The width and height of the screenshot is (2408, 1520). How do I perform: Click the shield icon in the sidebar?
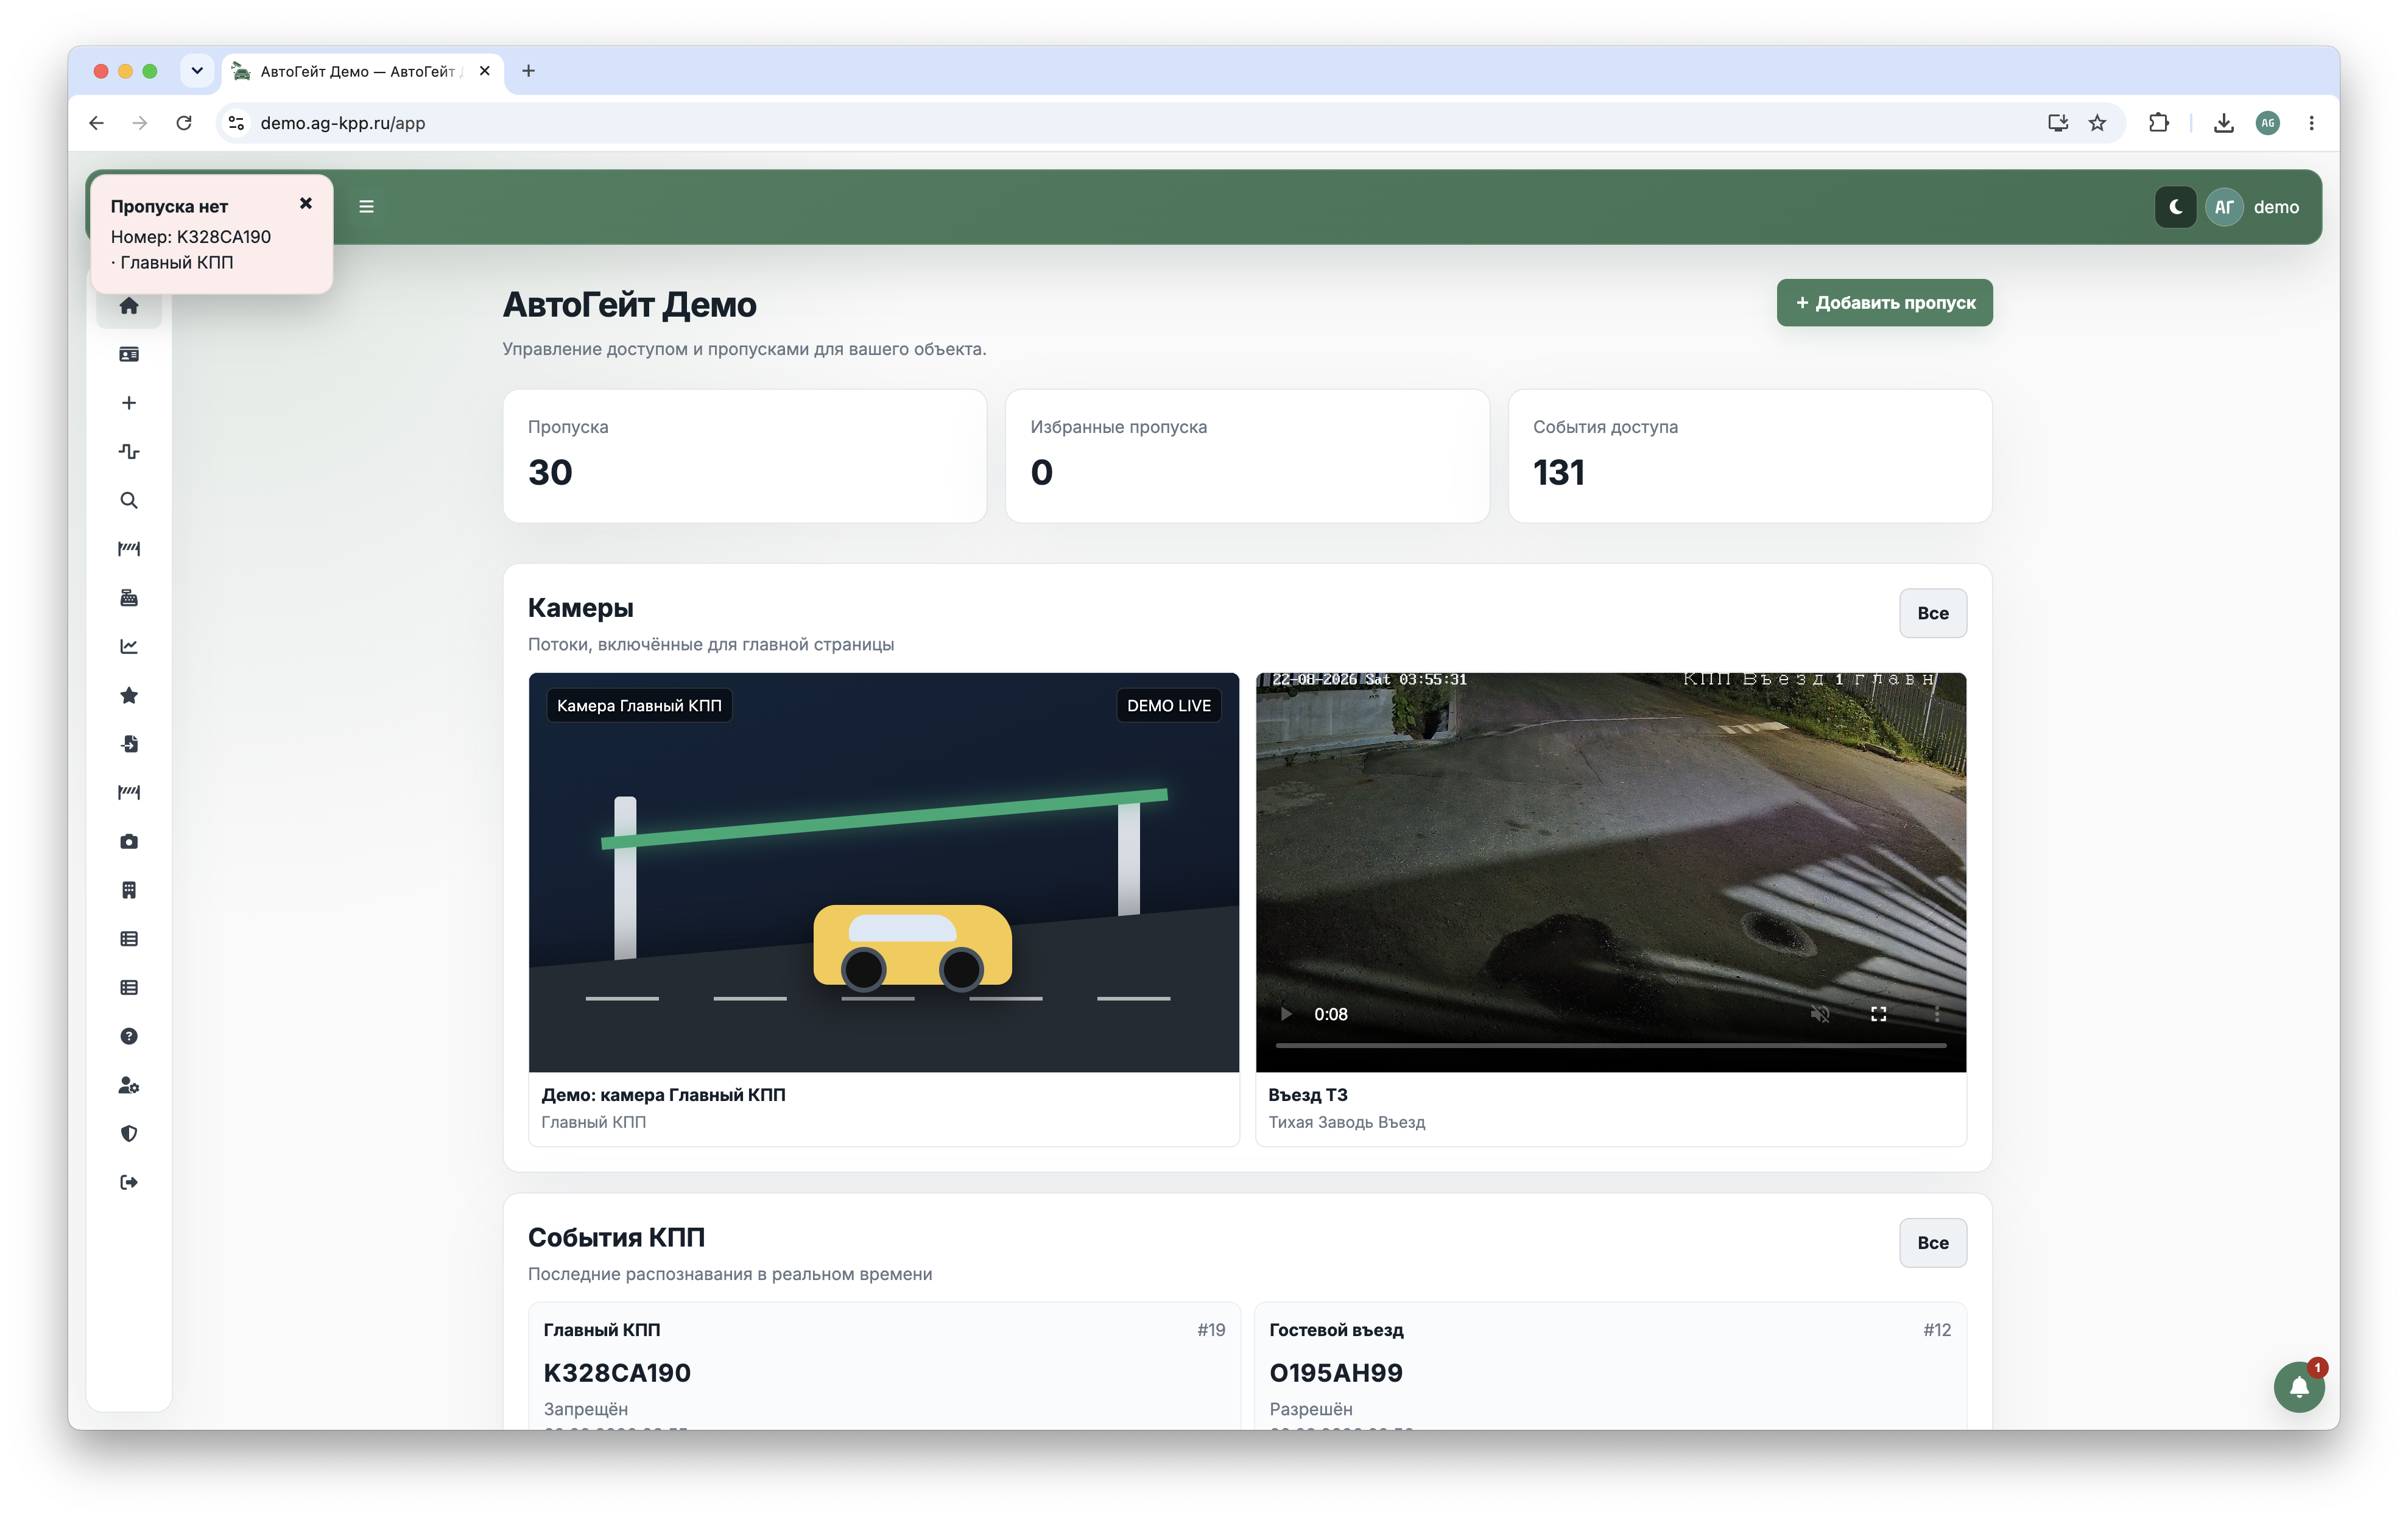coord(129,1134)
